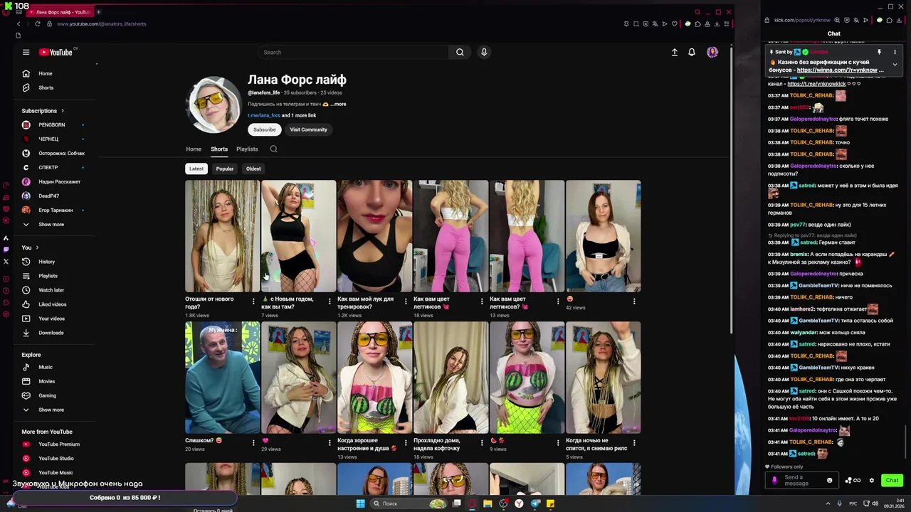Open the YouTube hamburger guide menu
The image size is (911, 512).
point(26,52)
